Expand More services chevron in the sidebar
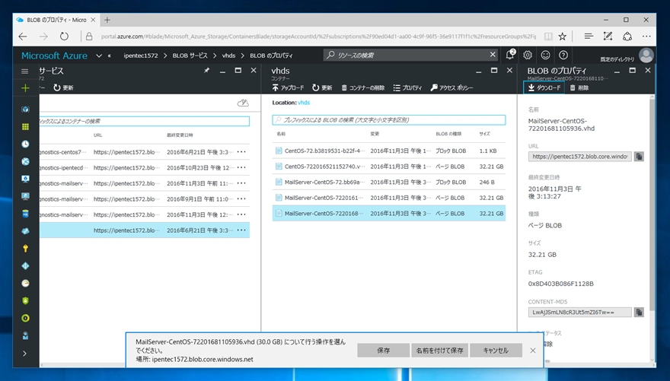Image resolution: width=670 pixels, height=381 pixels. pyautogui.click(x=24, y=354)
